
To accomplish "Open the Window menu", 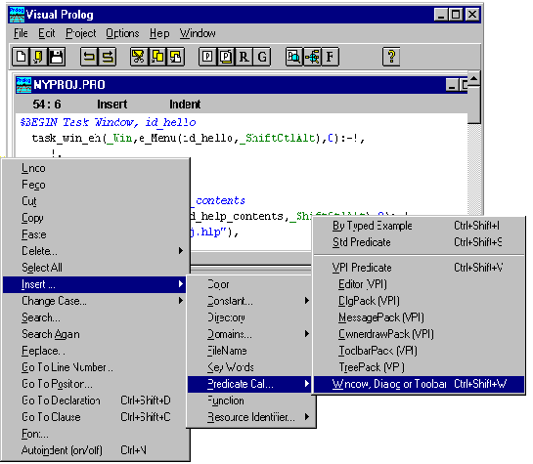I will [x=198, y=33].
